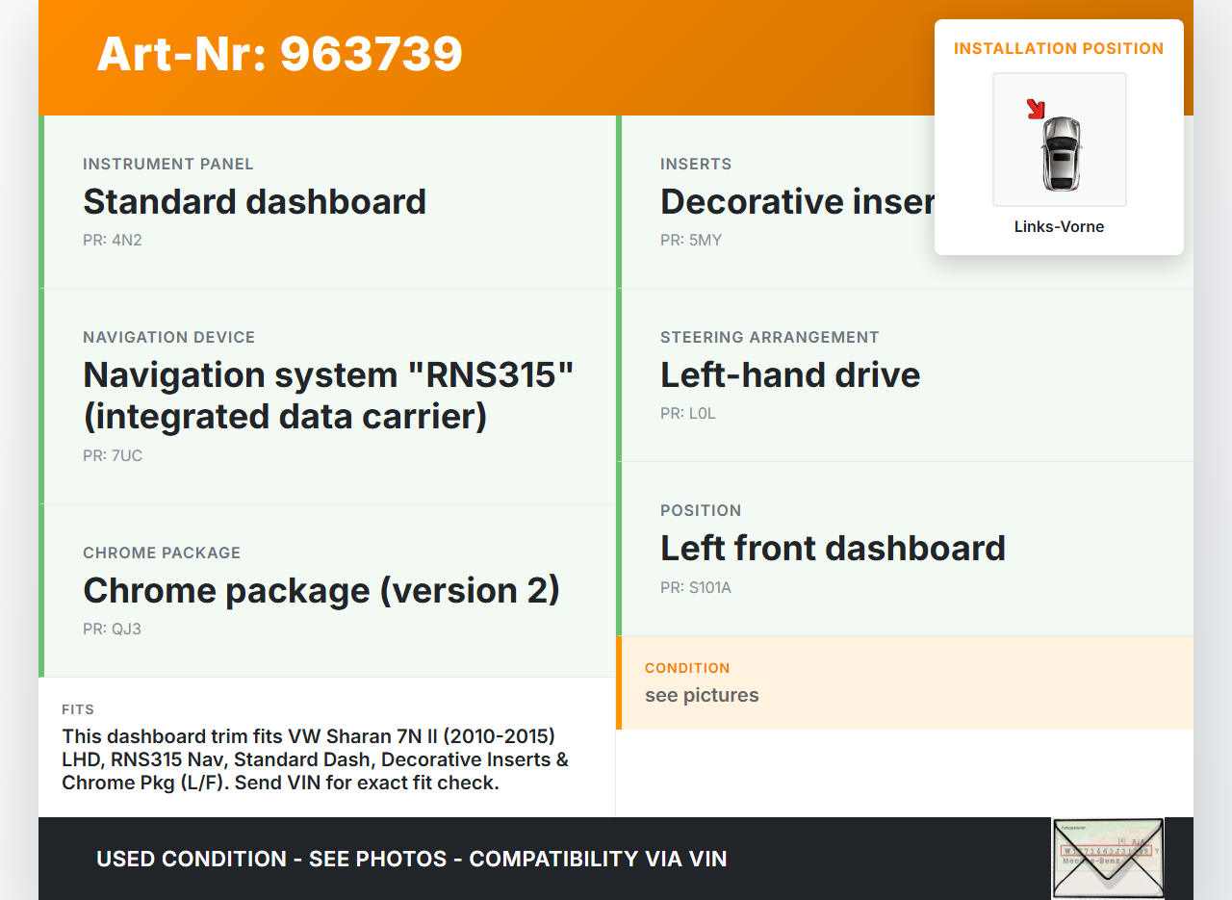Click PR code QJ3
The image size is (1232, 900).
click(113, 630)
